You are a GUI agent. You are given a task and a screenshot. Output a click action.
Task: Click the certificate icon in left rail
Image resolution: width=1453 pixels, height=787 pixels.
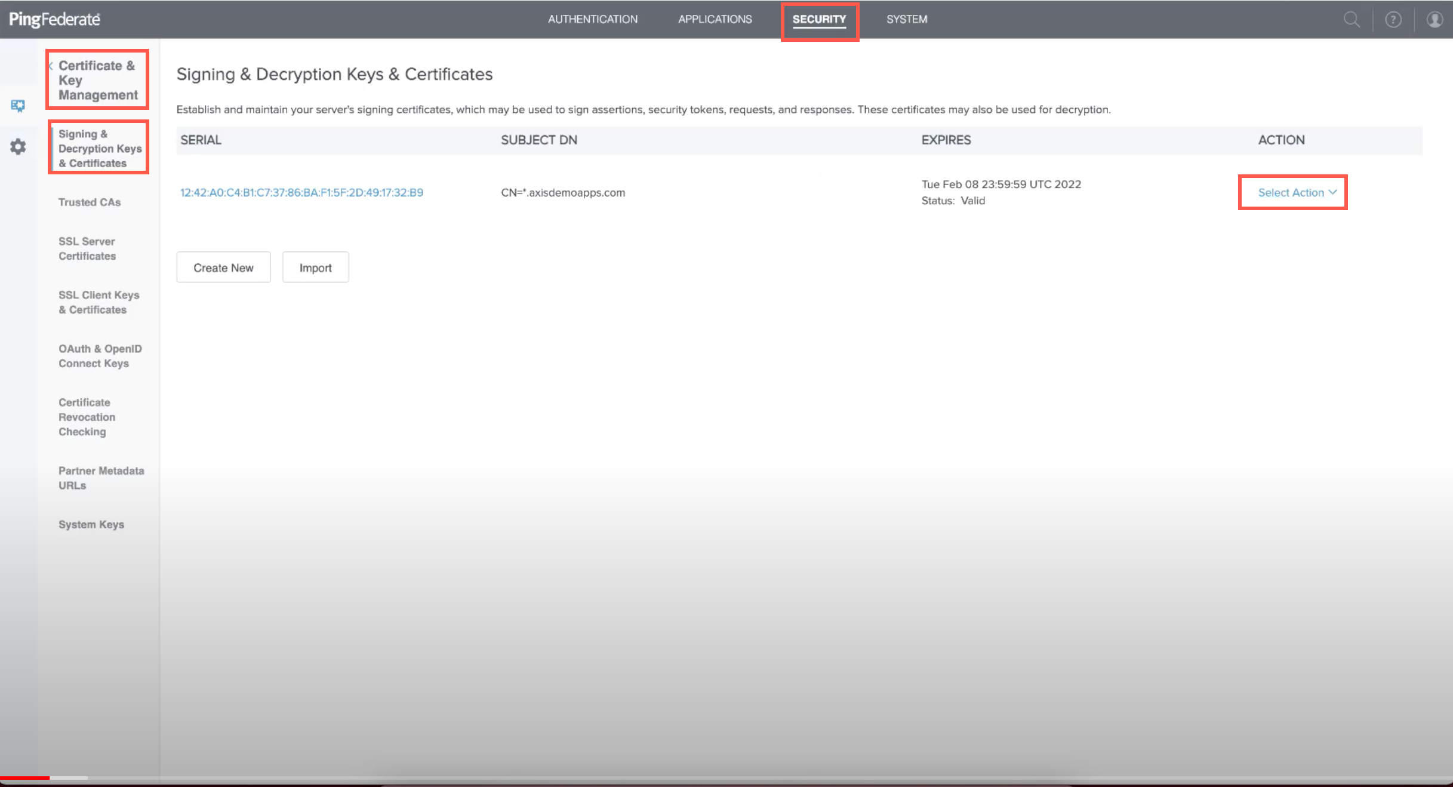click(18, 106)
